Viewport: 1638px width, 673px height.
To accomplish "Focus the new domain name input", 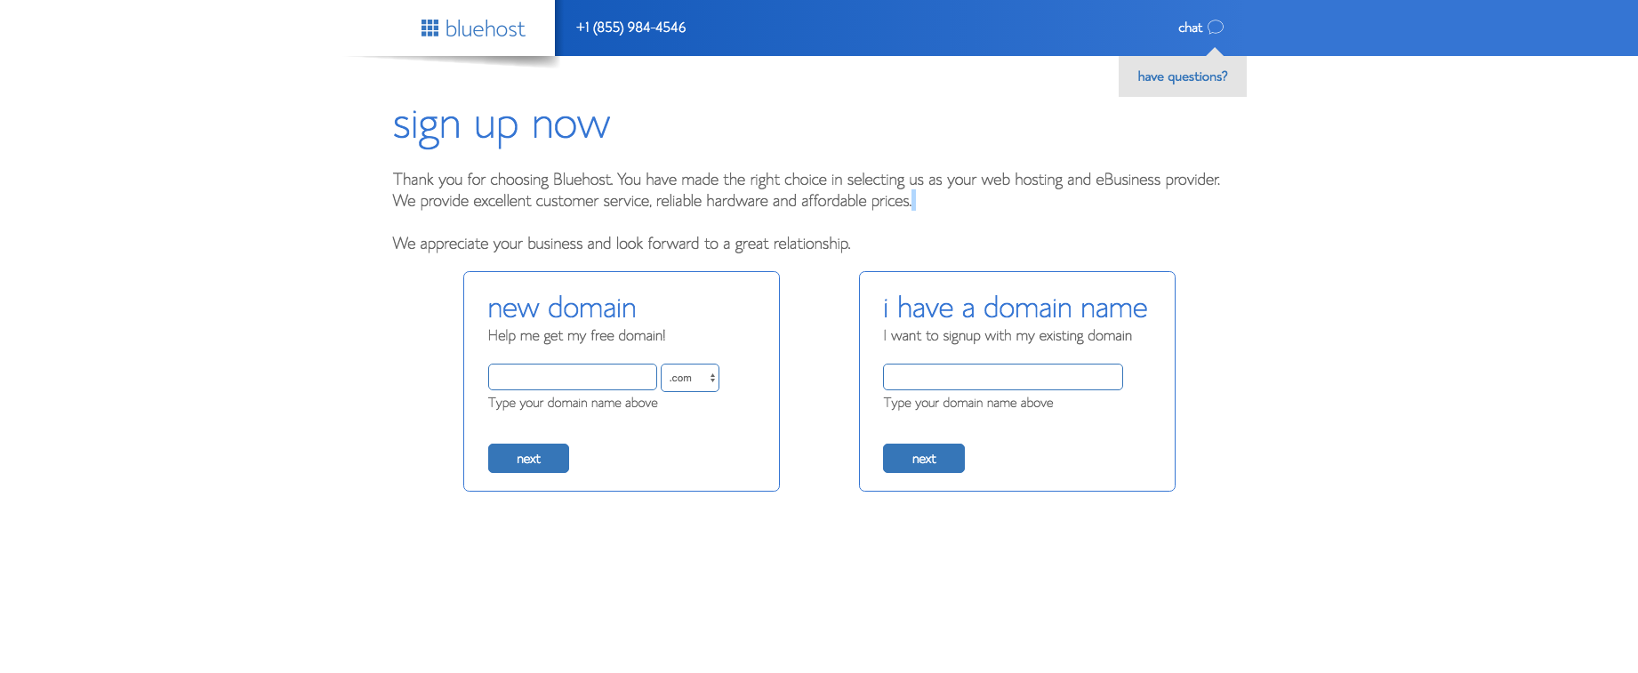I will [573, 377].
